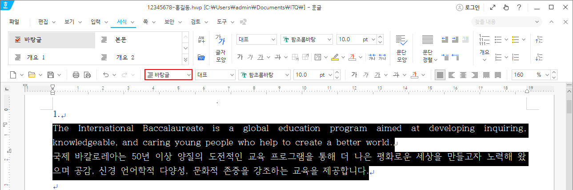Click the hand touch mode icon

(506, 7)
